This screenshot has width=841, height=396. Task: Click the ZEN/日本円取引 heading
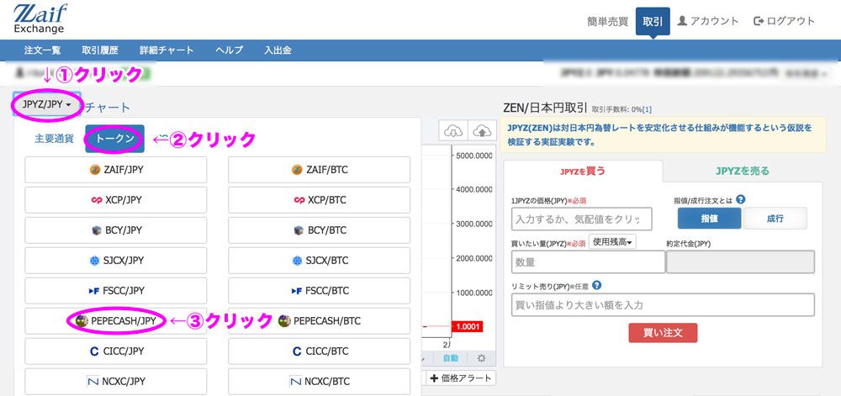click(x=544, y=107)
